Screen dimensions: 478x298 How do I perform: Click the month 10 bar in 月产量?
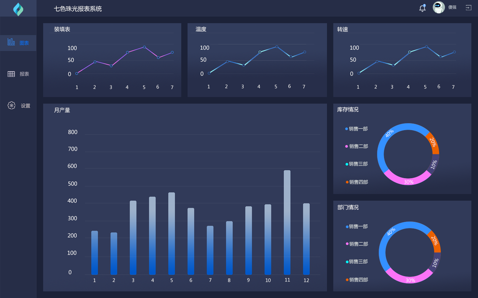point(268,239)
